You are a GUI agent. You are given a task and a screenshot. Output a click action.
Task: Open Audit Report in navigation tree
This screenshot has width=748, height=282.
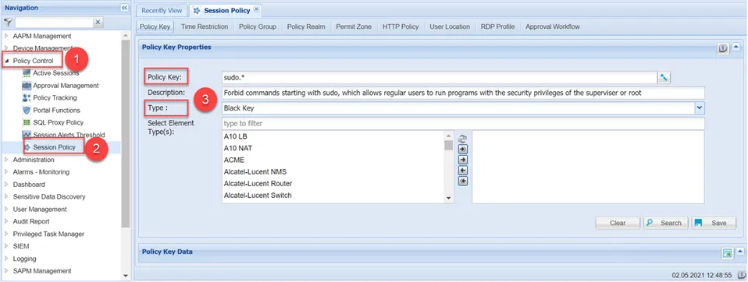tap(31, 221)
